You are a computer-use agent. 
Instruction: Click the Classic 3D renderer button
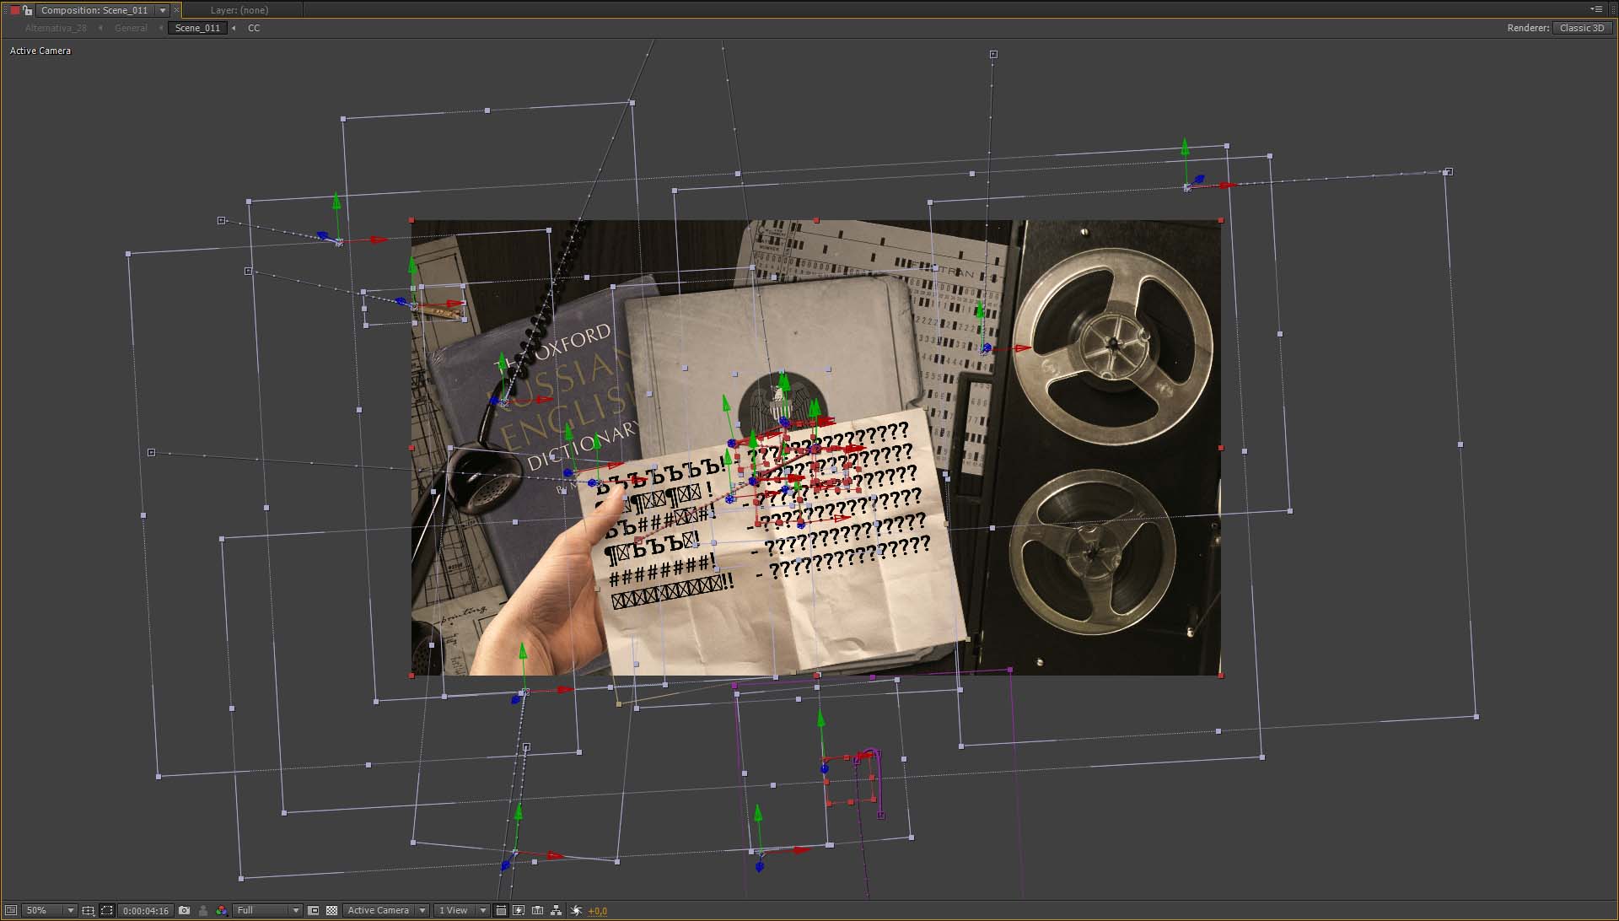tap(1582, 28)
